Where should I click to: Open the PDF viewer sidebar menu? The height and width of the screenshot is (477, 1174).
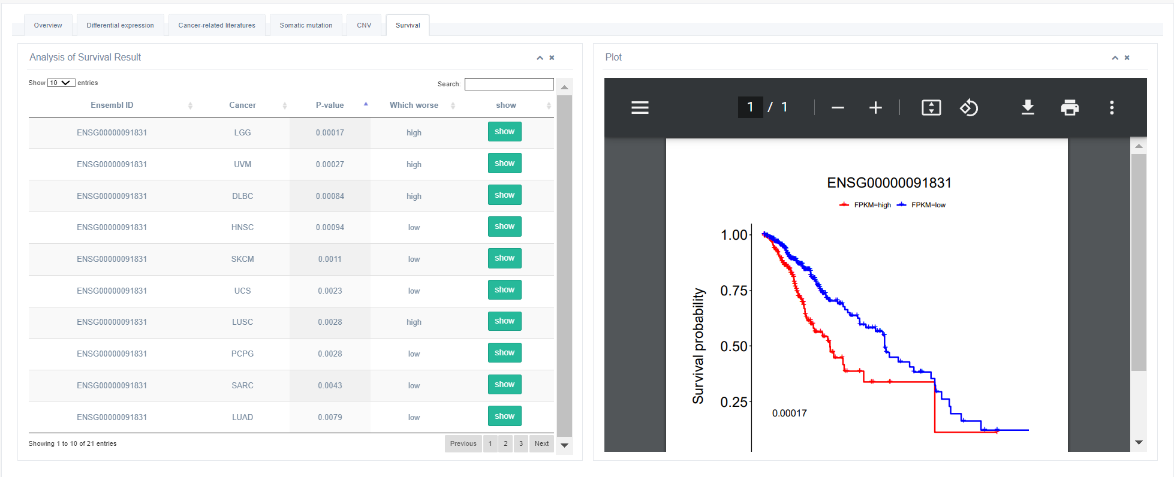point(640,108)
